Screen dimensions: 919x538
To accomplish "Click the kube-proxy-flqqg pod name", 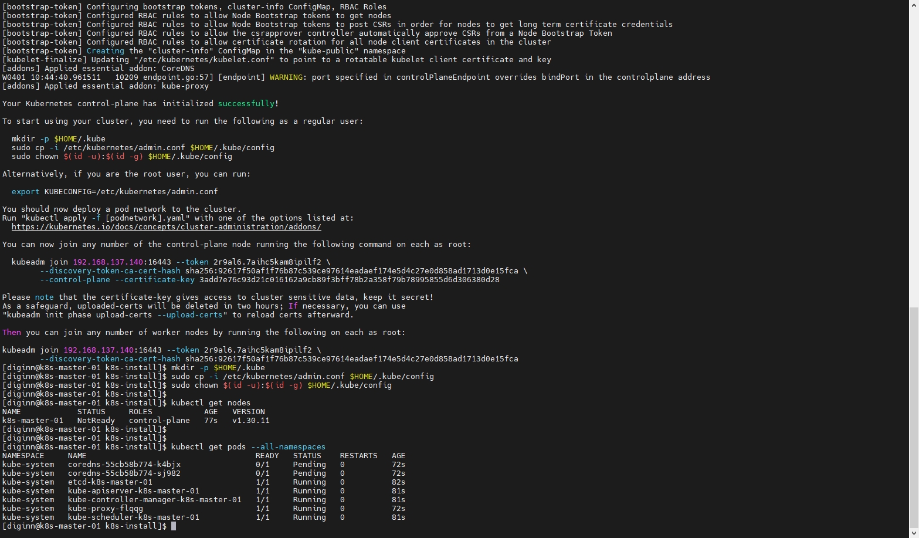I will coord(105,509).
